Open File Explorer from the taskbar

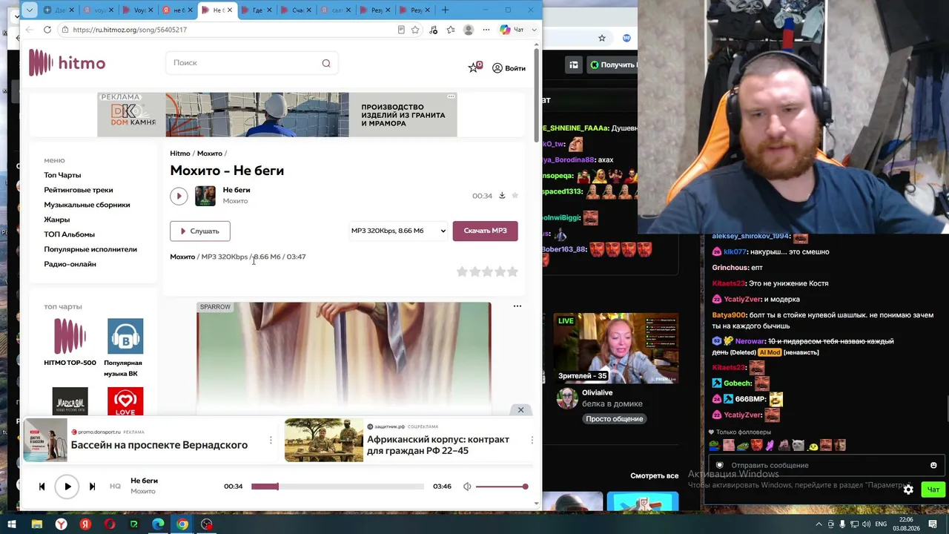tap(36, 524)
